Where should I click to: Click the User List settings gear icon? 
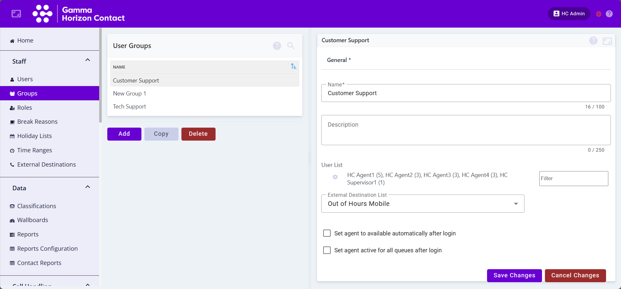coord(335,177)
